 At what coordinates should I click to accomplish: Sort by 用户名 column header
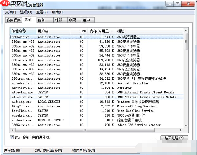click(53, 31)
